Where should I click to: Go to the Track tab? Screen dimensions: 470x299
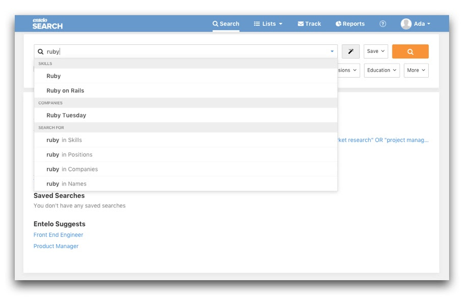[x=309, y=24]
